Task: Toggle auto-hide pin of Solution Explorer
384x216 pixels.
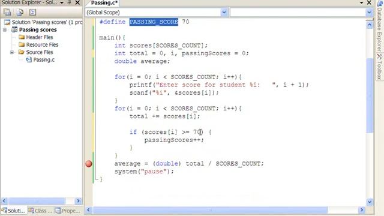Action: pos(70,2)
